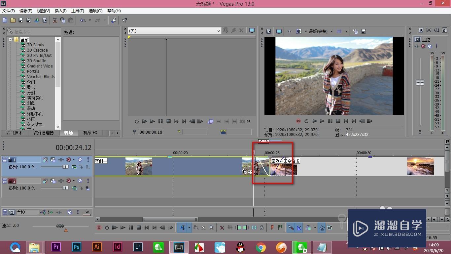This screenshot has width=451, height=254.
Task: Open Photoshop from the Windows taskbar
Action: point(77,247)
